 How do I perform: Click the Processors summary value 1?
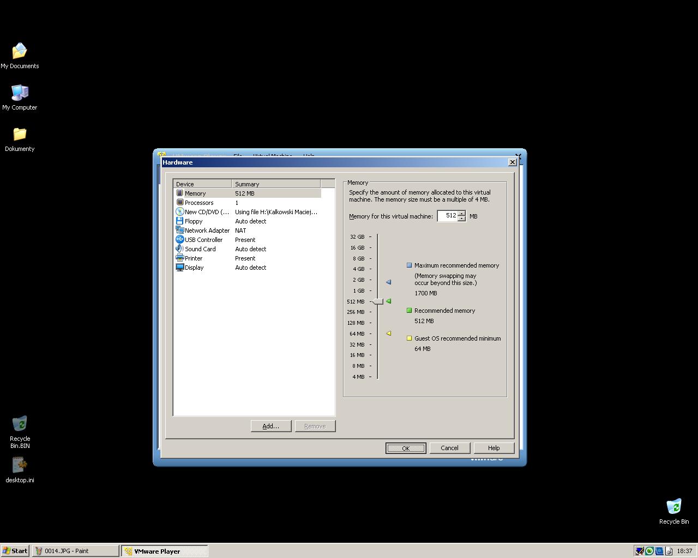237,203
